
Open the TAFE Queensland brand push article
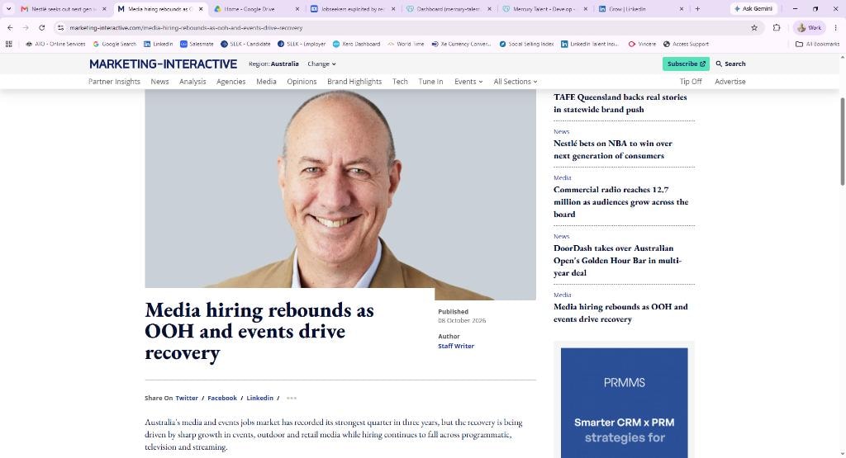(x=620, y=103)
